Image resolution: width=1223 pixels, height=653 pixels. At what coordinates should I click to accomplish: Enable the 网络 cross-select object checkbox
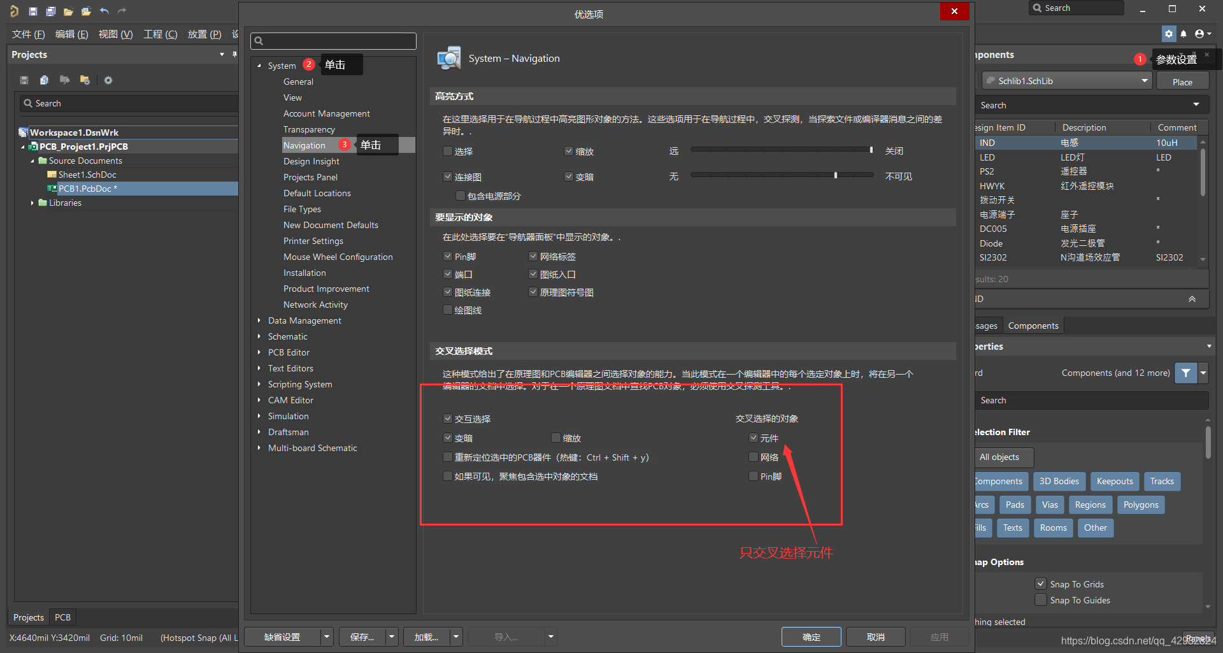(754, 457)
